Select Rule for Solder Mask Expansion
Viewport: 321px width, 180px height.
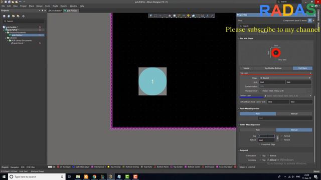point(258,130)
